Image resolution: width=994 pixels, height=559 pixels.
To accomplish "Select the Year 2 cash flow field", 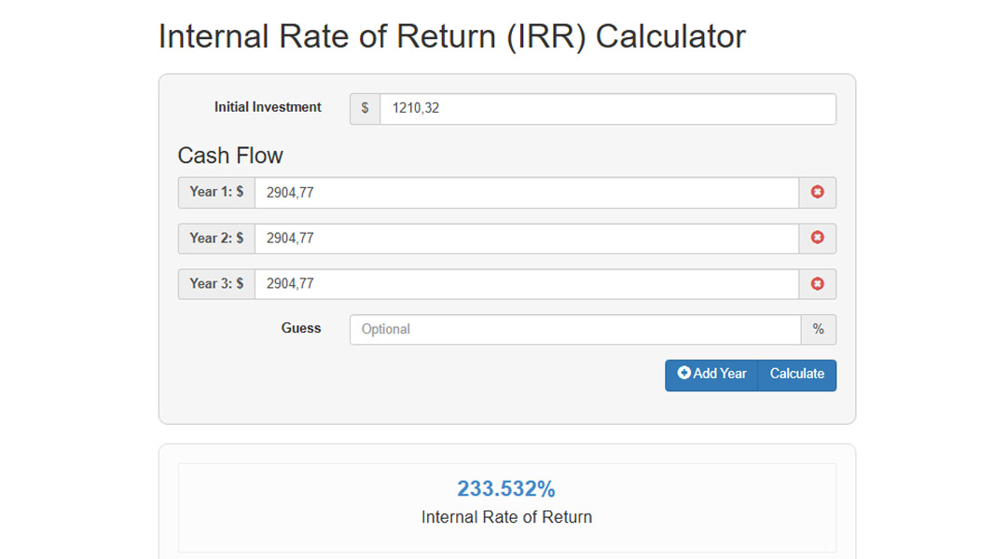I will [x=526, y=239].
